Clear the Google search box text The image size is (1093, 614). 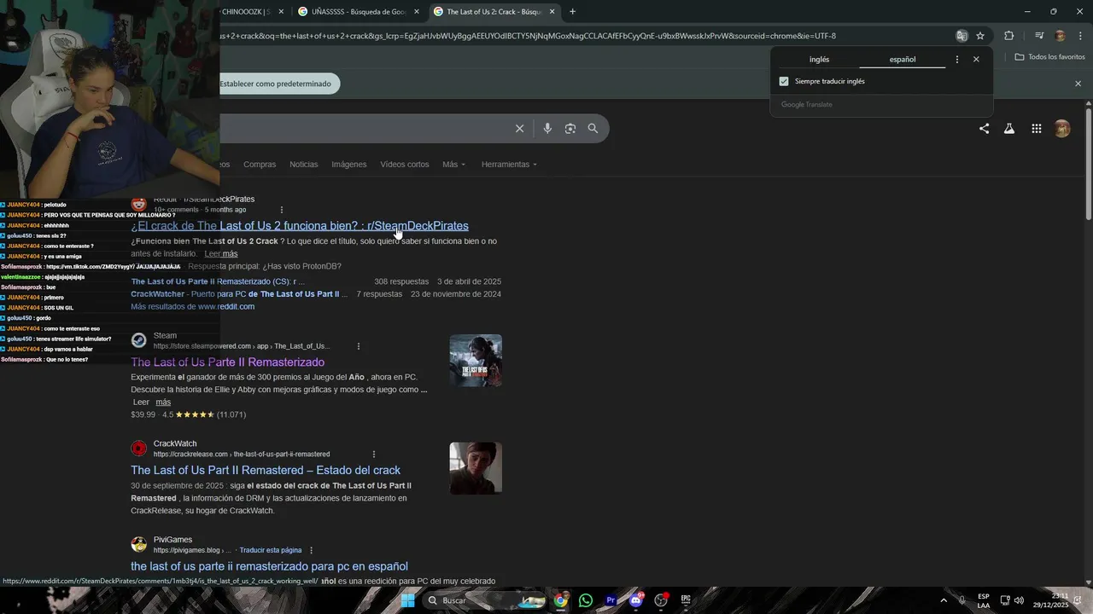tap(519, 129)
